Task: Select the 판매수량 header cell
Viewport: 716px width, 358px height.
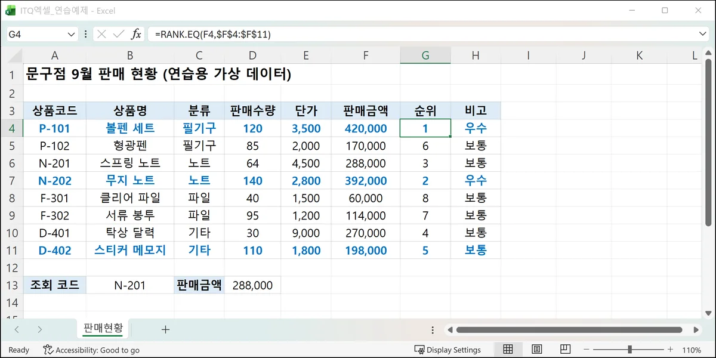Action: [x=252, y=110]
